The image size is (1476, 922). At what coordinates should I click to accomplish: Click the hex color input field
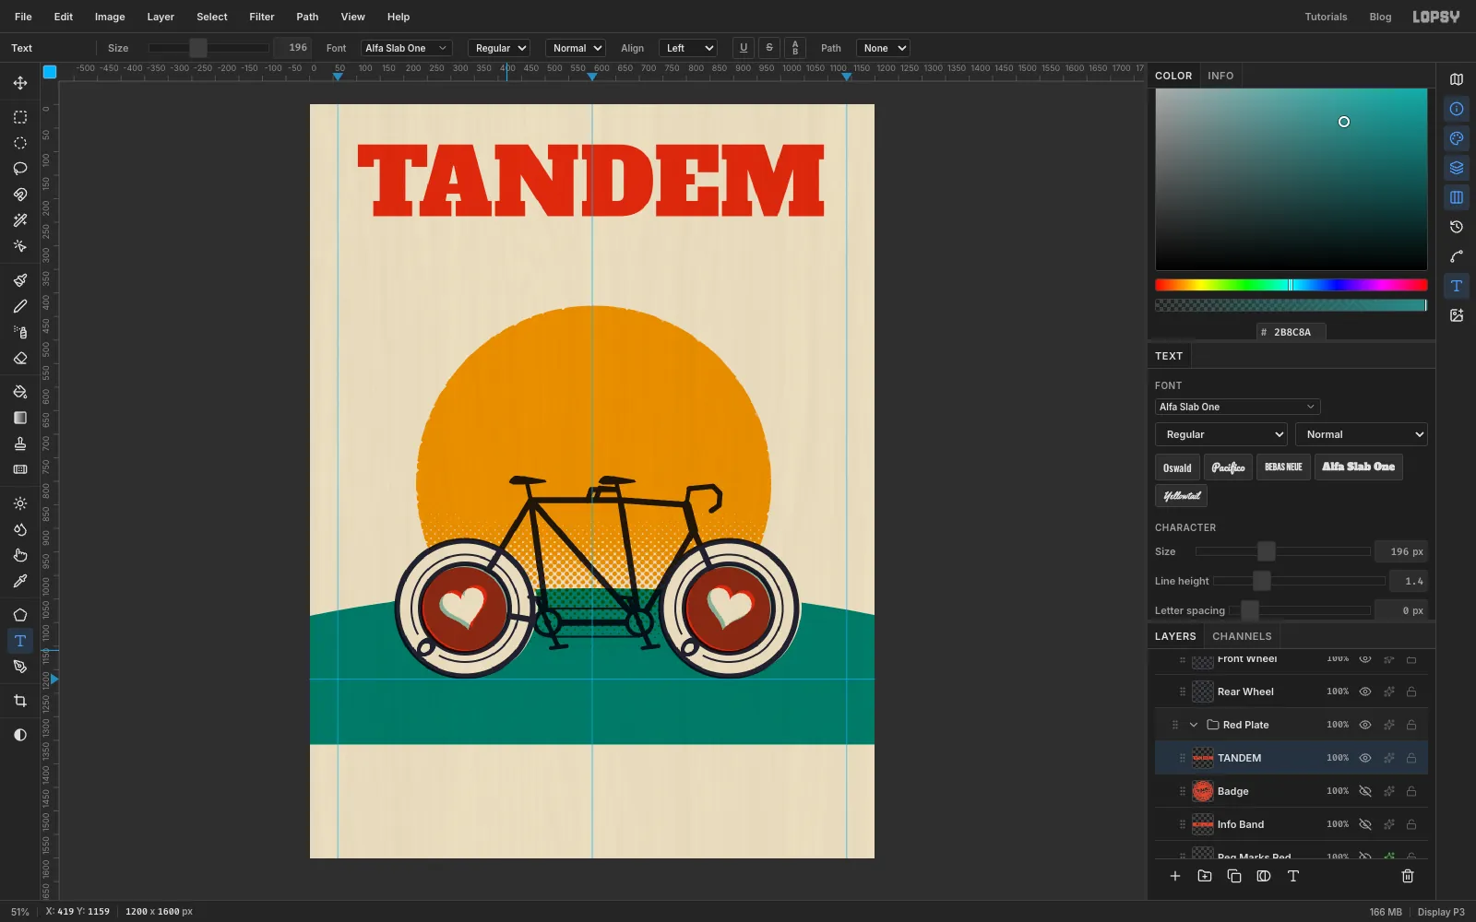point(1291,332)
